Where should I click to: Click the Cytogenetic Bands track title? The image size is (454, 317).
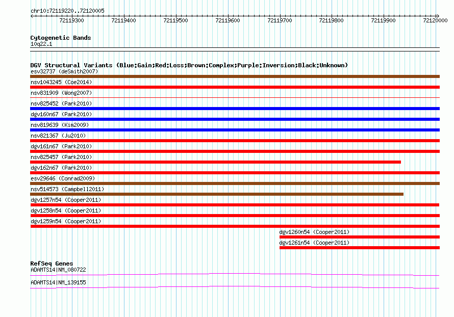[61, 38]
